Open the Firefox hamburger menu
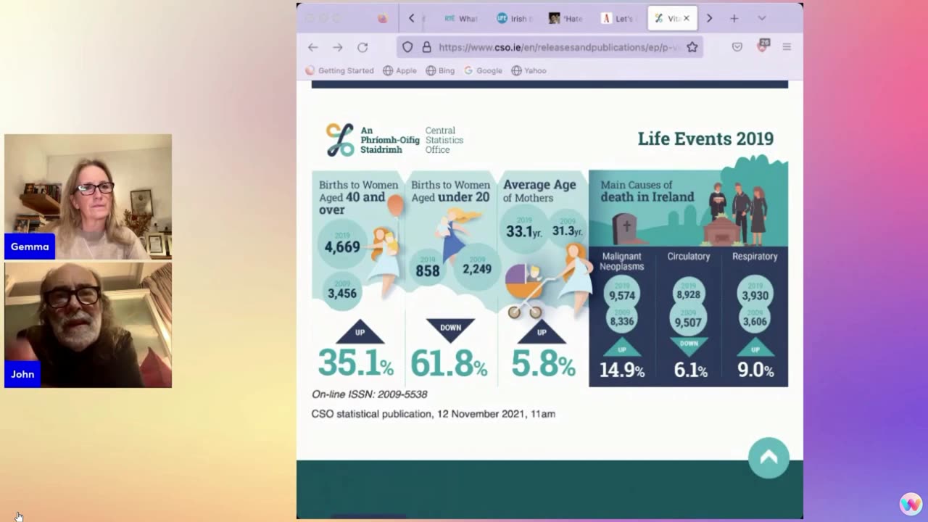The width and height of the screenshot is (928, 522). pyautogui.click(x=787, y=47)
